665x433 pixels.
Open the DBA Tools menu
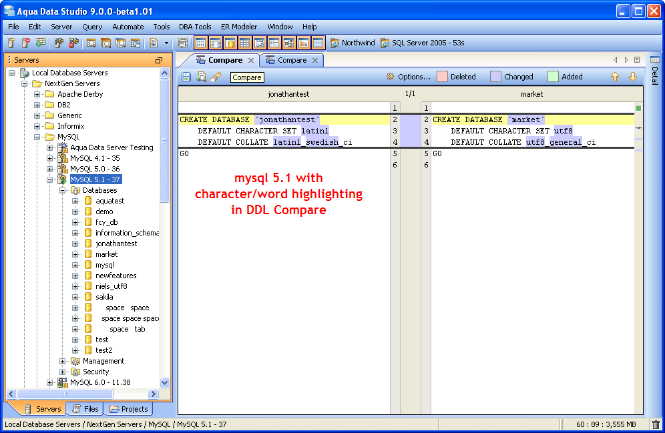coord(195,27)
